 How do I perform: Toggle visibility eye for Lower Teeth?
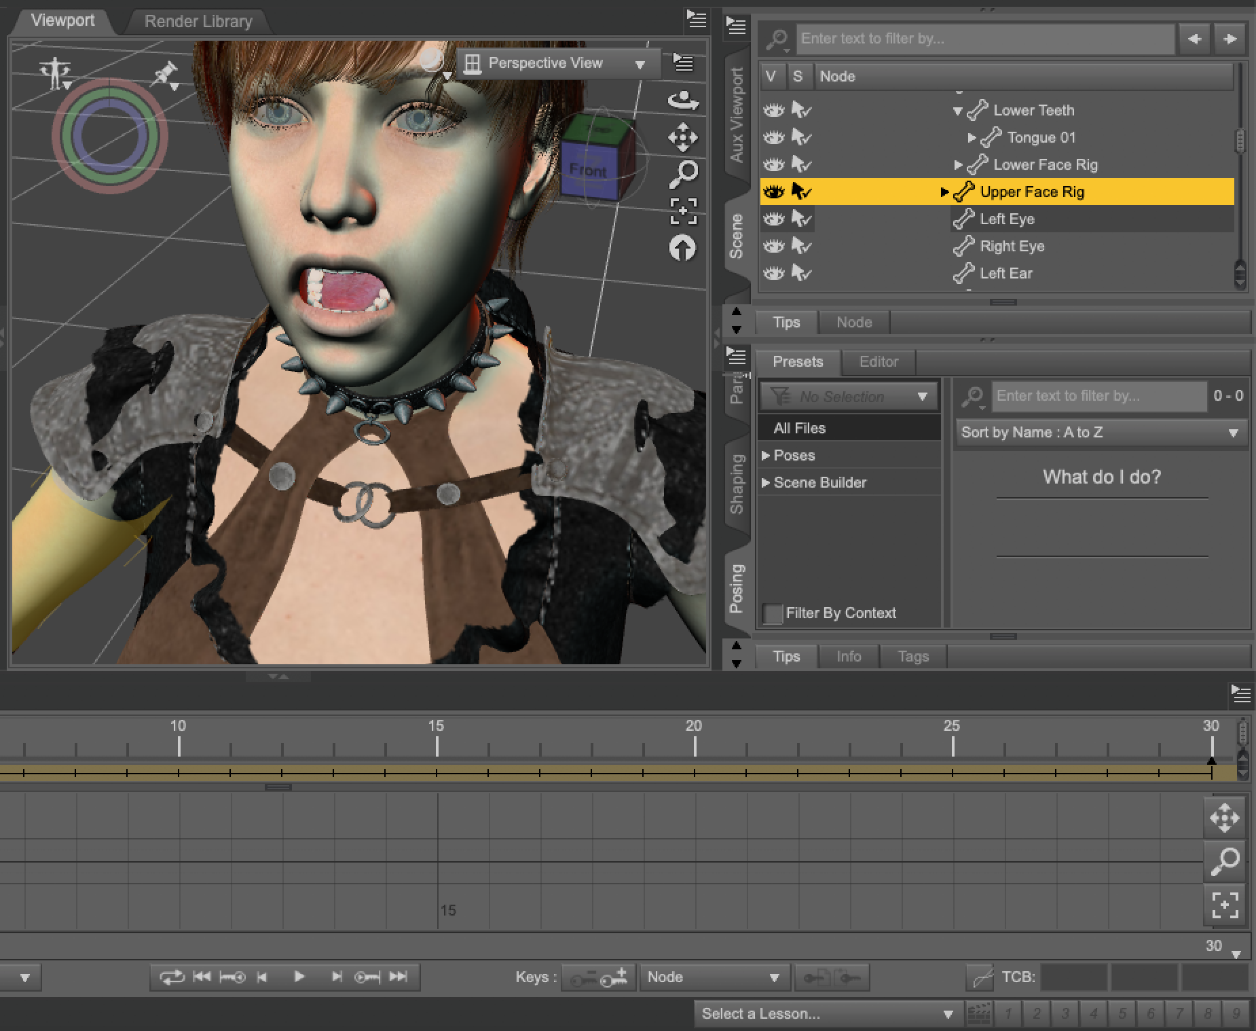tap(773, 111)
